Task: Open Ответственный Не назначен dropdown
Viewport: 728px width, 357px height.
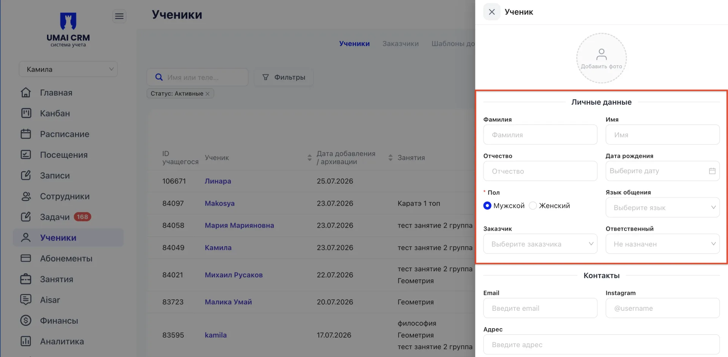Action: [x=662, y=244]
